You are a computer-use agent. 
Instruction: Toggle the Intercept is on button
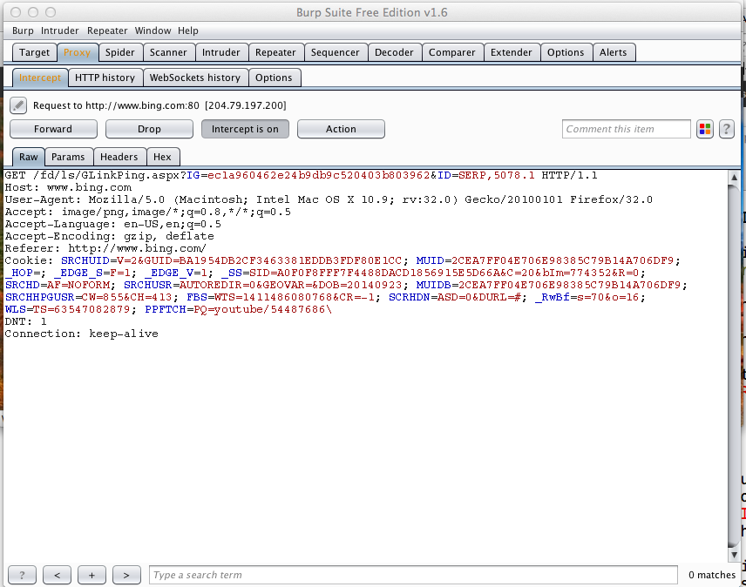[245, 129]
